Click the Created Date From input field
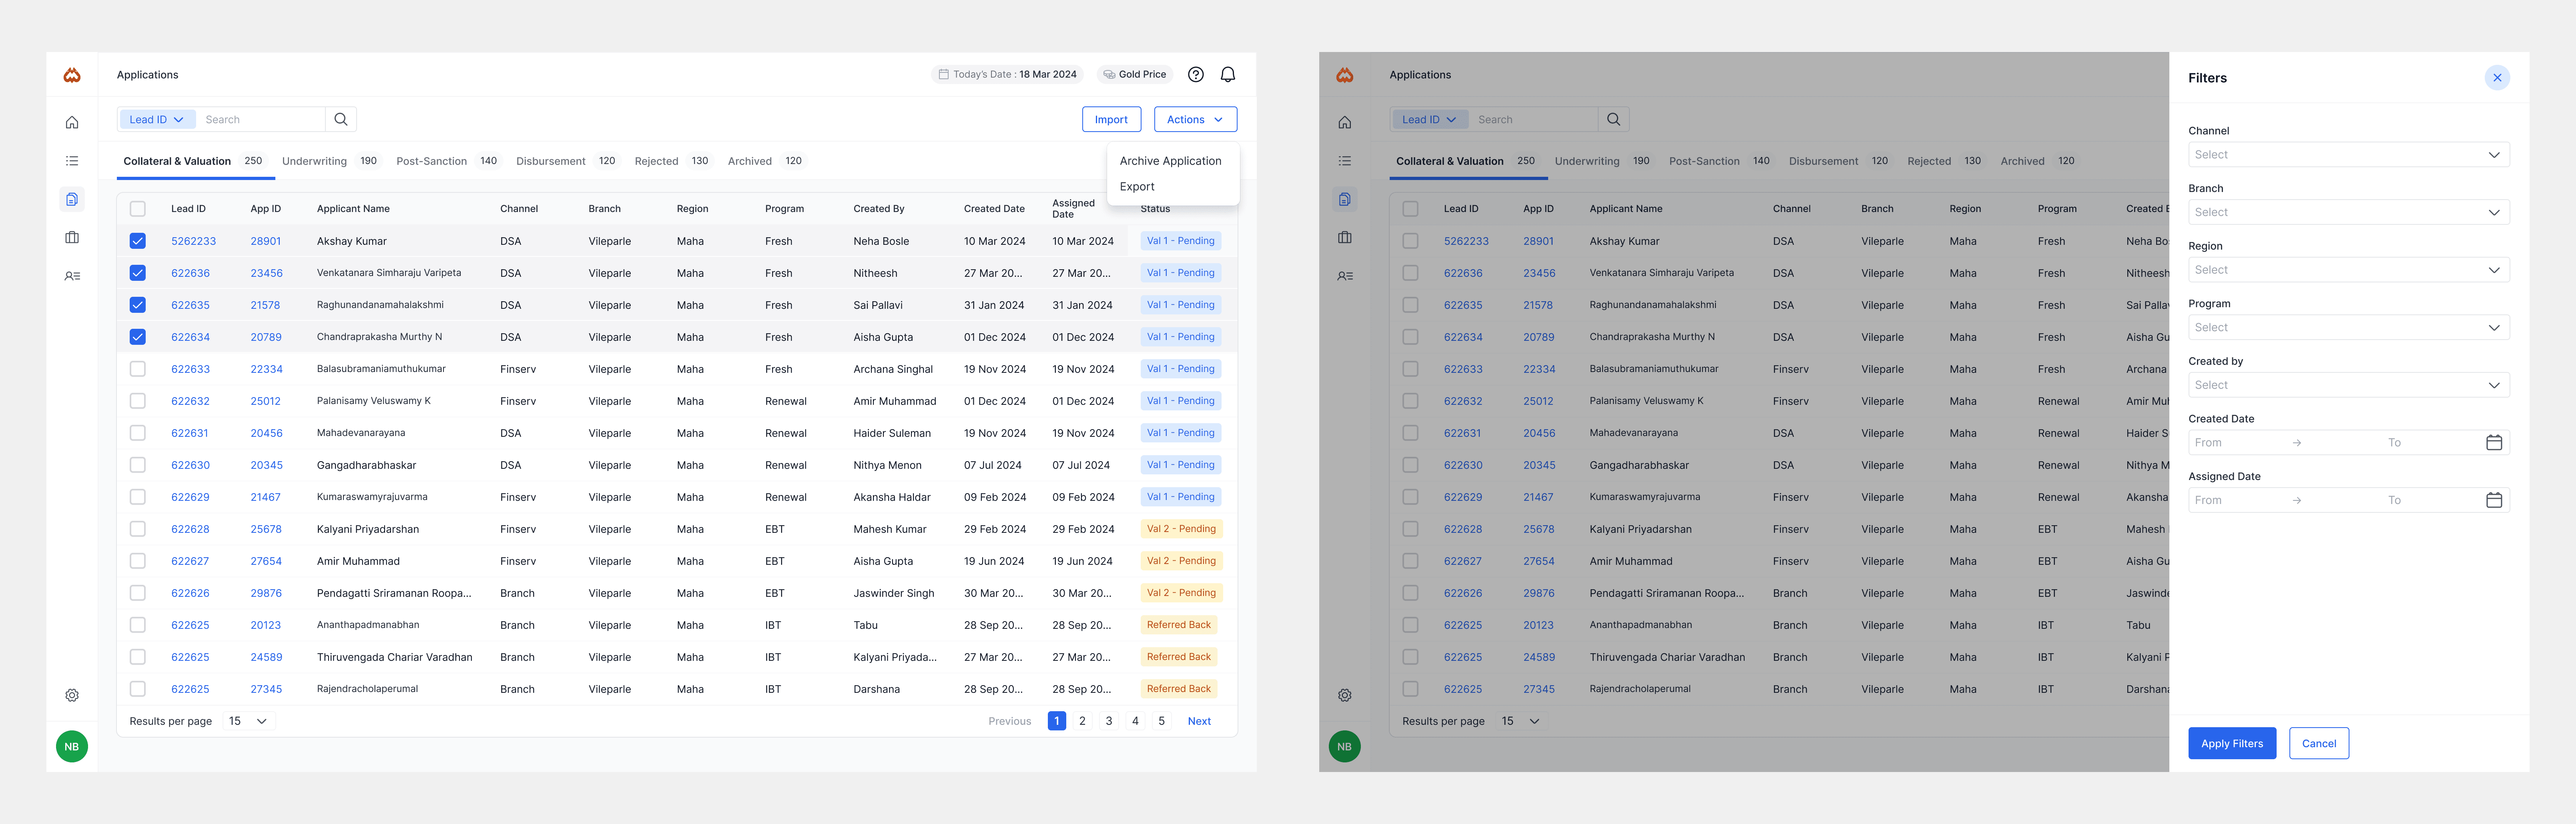The height and width of the screenshot is (824, 2576). click(2234, 442)
